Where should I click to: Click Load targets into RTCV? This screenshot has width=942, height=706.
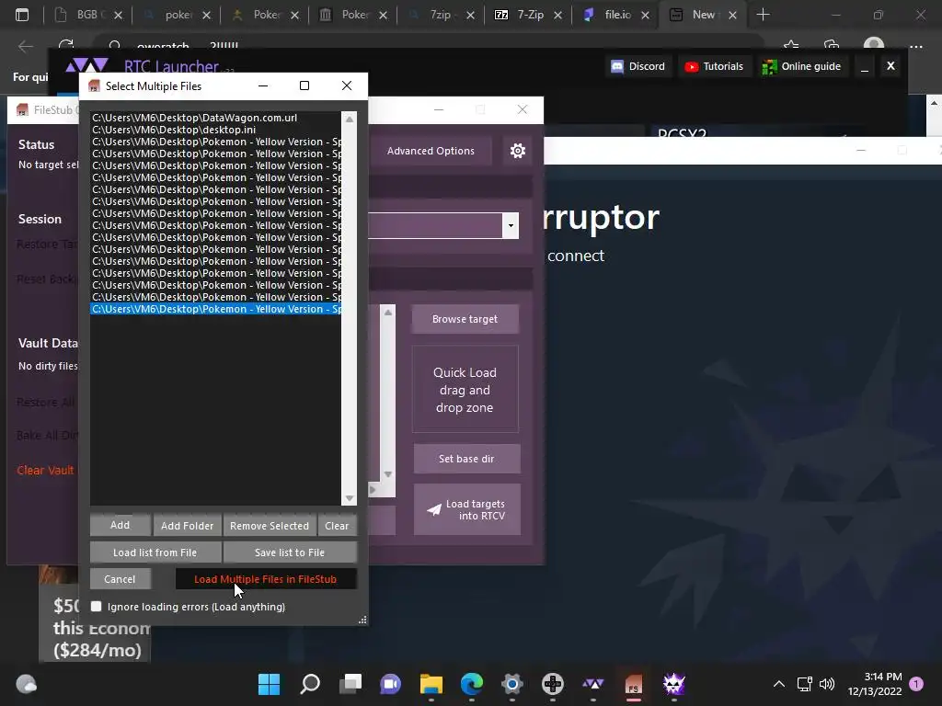pos(466,509)
